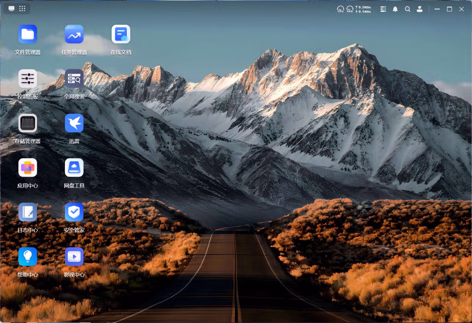The height and width of the screenshot is (323, 472).
Task: Launch the 全局搜索 global search app
Action: click(74, 79)
